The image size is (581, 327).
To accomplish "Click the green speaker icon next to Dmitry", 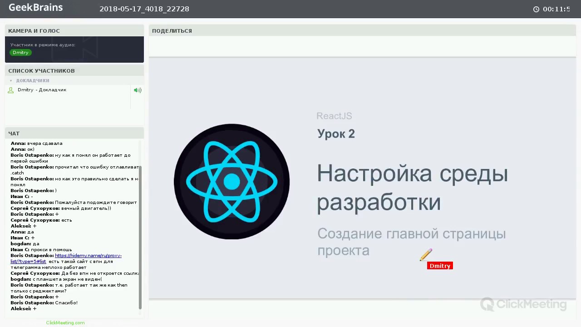I will [138, 90].
